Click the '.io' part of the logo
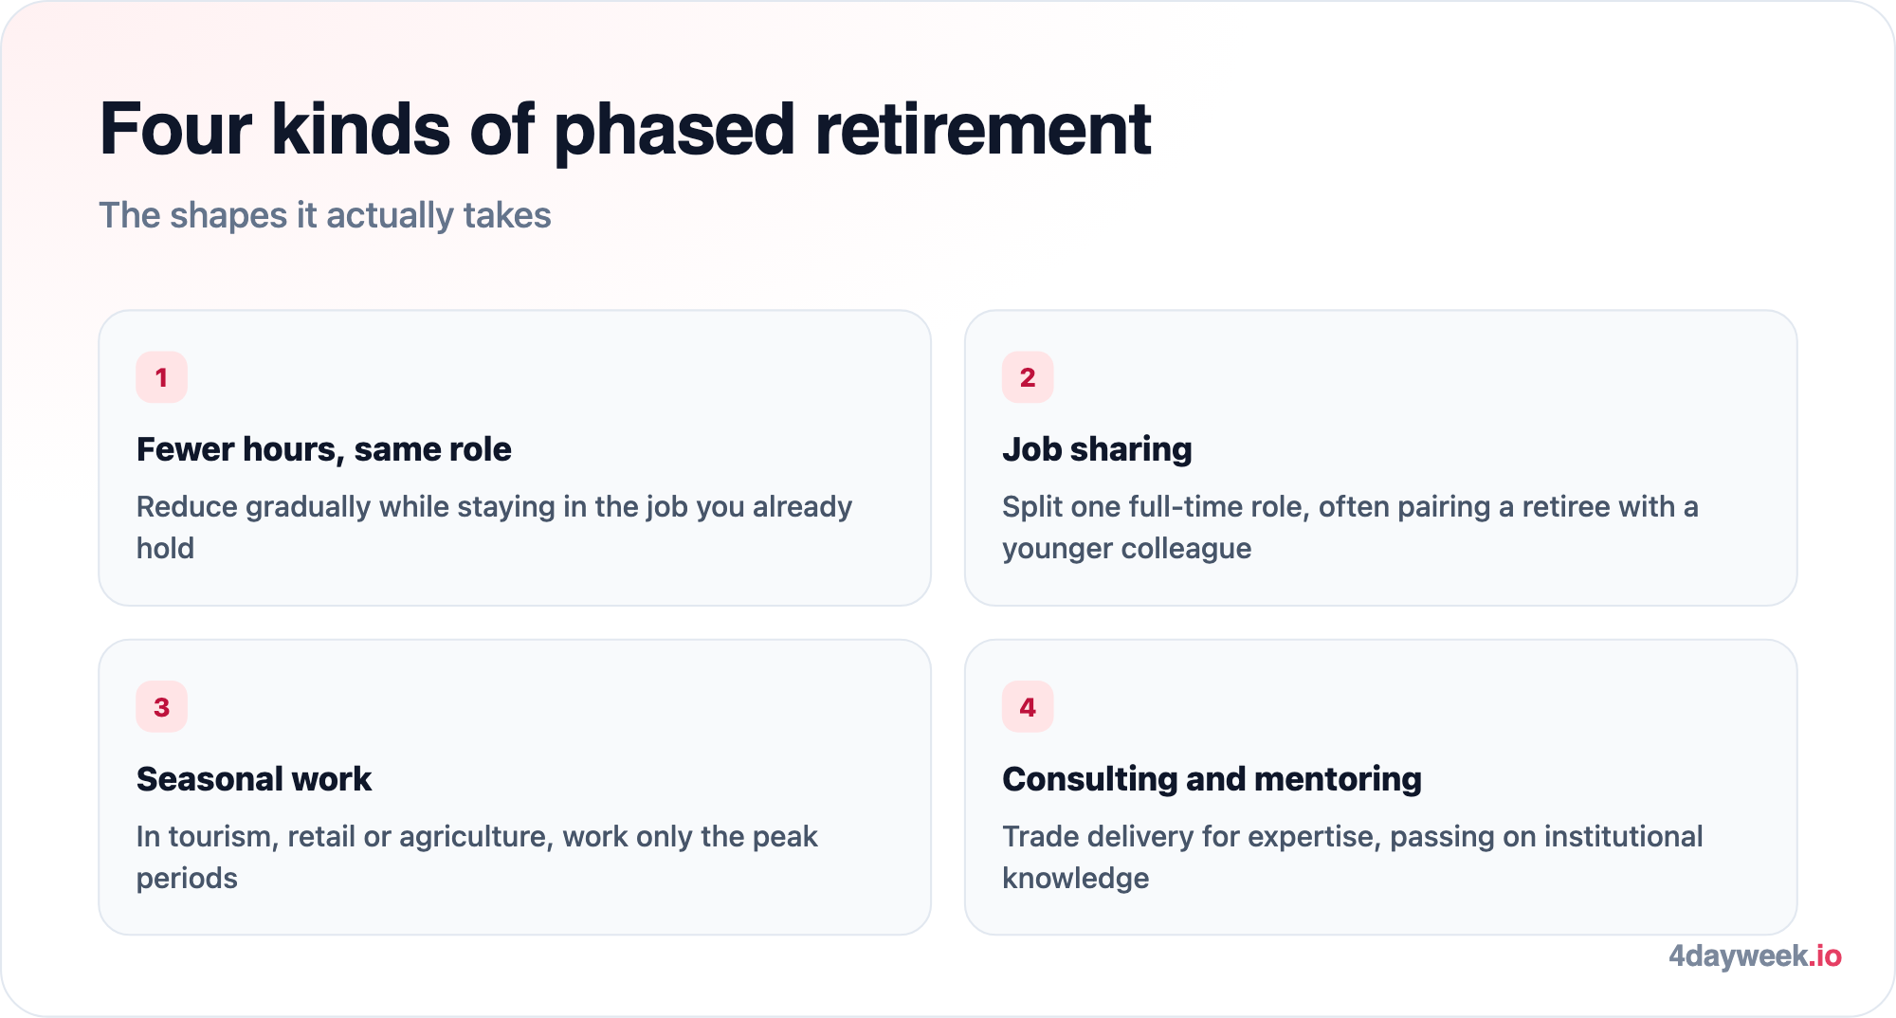1896x1018 pixels. pyautogui.click(x=1825, y=955)
